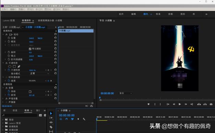
Task: Toggle animation stopwatch for Anchor Point
Action: click(9, 56)
